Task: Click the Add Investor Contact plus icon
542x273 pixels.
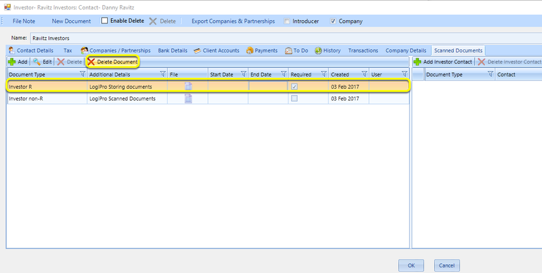Action: 417,62
